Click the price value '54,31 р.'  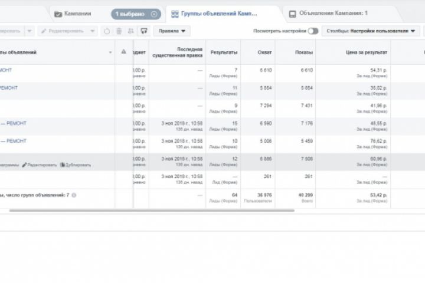[378, 70]
